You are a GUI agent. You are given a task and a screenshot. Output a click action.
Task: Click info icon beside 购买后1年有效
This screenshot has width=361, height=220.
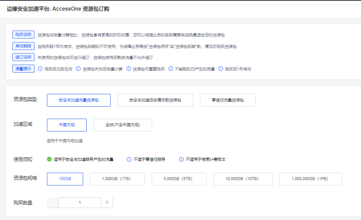pyautogui.click(x=221, y=69)
